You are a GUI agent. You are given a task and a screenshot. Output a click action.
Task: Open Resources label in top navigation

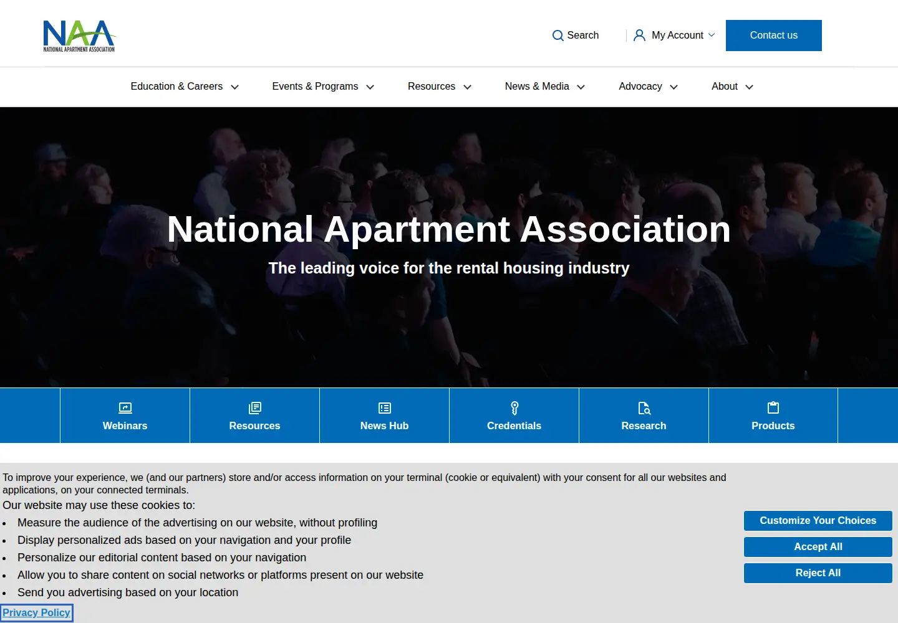pos(432,87)
